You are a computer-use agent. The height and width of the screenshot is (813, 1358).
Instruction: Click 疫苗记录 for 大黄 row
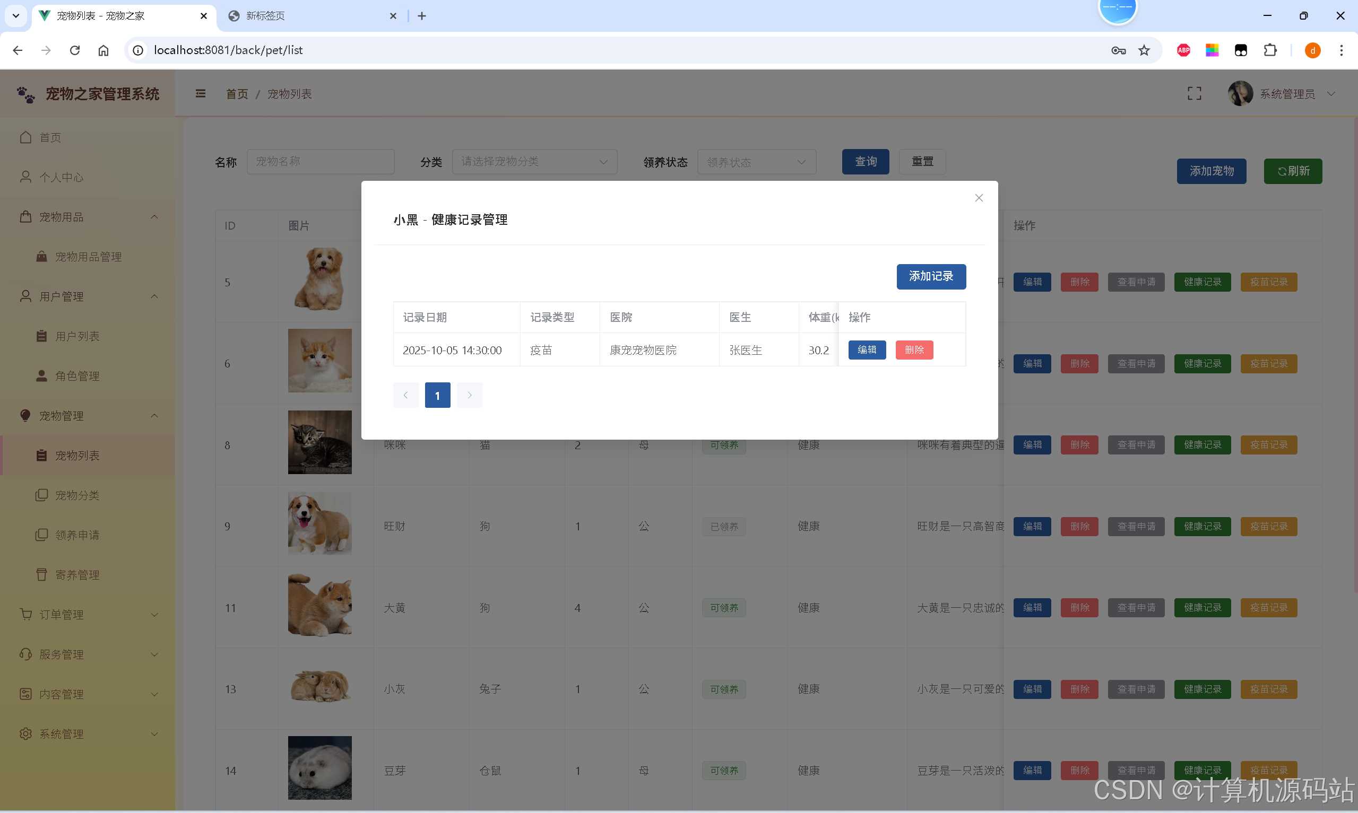pyautogui.click(x=1269, y=608)
